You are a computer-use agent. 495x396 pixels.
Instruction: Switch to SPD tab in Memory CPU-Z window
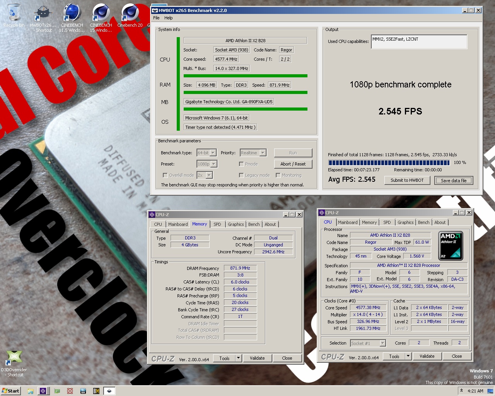point(217,224)
